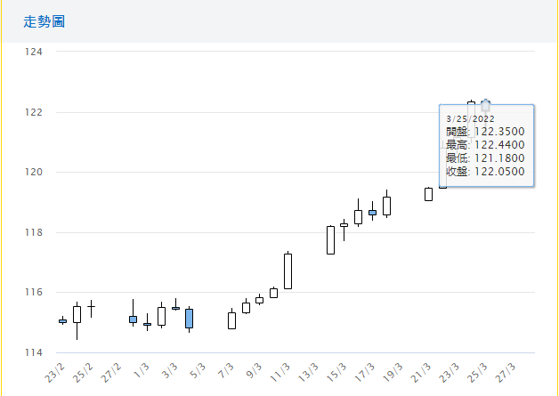Select the small blue candle on 17/3
The image size is (559, 396).
(x=372, y=213)
